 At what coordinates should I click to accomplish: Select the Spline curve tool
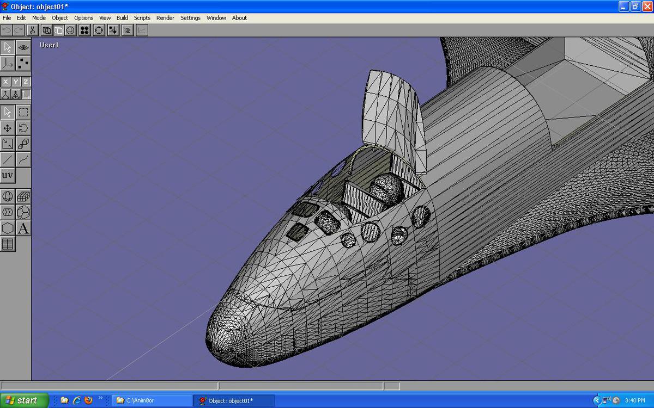click(23, 159)
